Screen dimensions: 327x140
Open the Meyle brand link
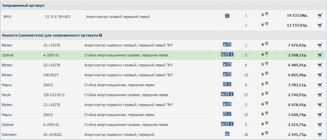(x=6, y=95)
